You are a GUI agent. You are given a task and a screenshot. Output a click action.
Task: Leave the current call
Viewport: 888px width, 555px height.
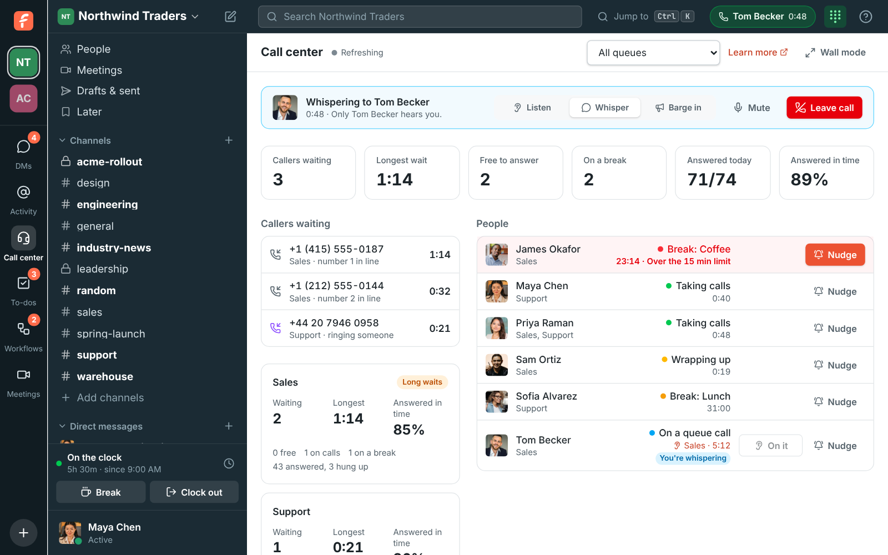point(824,108)
